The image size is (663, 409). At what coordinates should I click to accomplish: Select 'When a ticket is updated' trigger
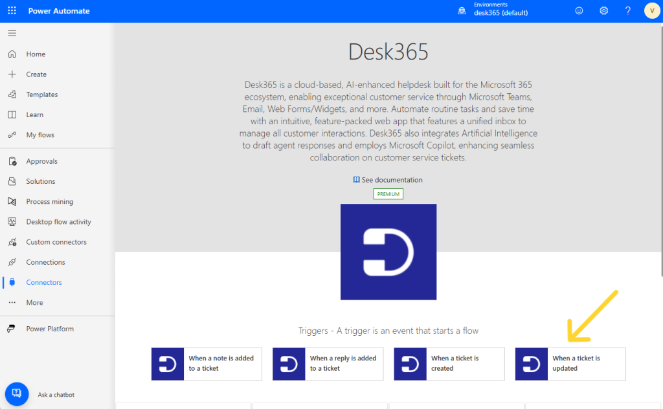click(x=570, y=364)
